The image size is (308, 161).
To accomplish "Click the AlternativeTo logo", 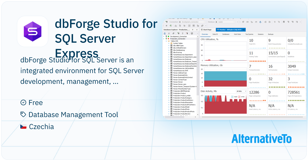I will click(x=262, y=139).
